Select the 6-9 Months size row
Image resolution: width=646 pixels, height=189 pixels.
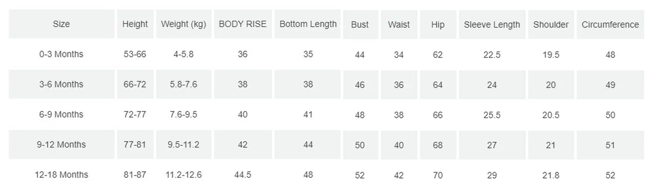[x=61, y=115]
